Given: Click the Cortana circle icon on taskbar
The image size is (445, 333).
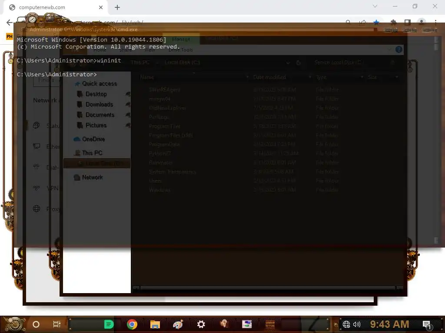Looking at the screenshot, I should click(36, 324).
